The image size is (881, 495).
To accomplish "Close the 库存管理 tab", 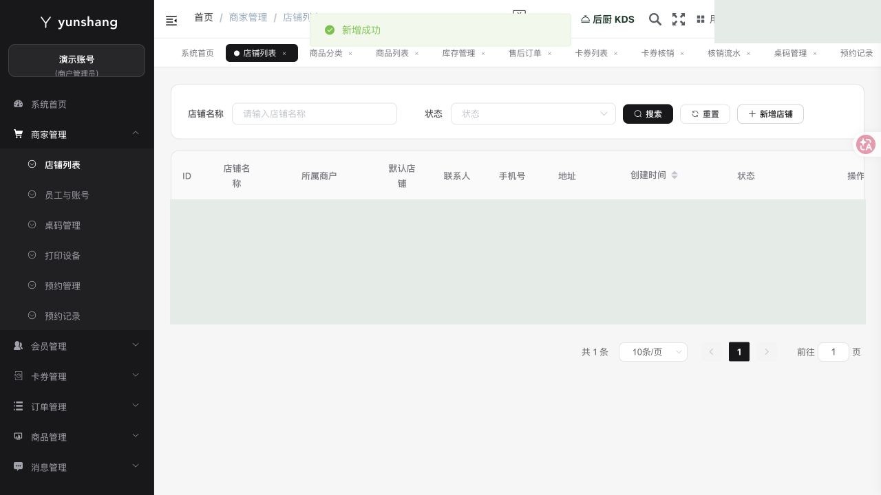I will point(483,53).
